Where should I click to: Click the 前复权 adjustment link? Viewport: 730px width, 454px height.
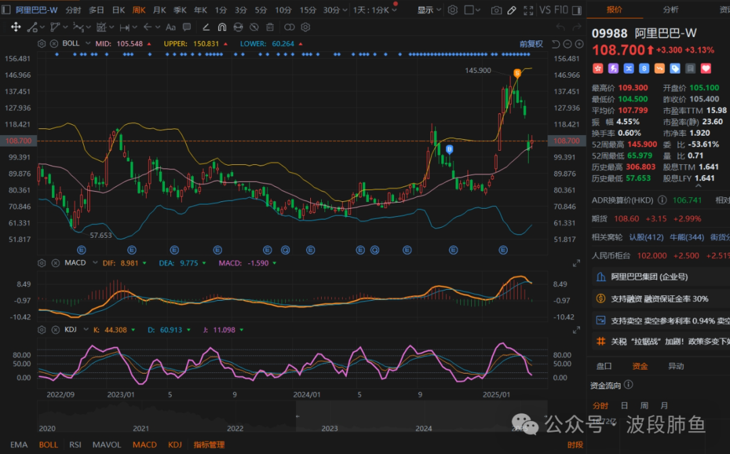click(x=531, y=44)
